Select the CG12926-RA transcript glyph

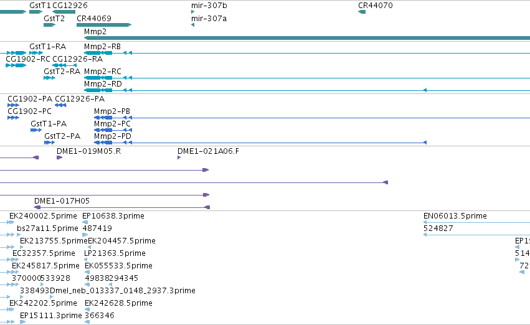click(x=65, y=65)
